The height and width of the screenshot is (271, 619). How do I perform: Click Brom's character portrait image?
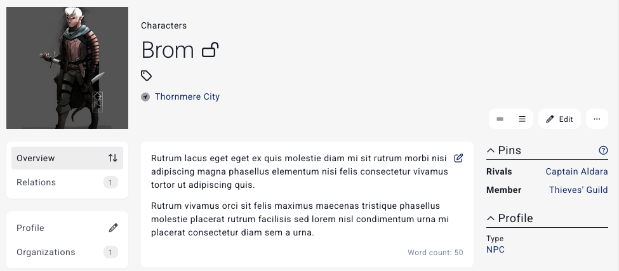67,68
